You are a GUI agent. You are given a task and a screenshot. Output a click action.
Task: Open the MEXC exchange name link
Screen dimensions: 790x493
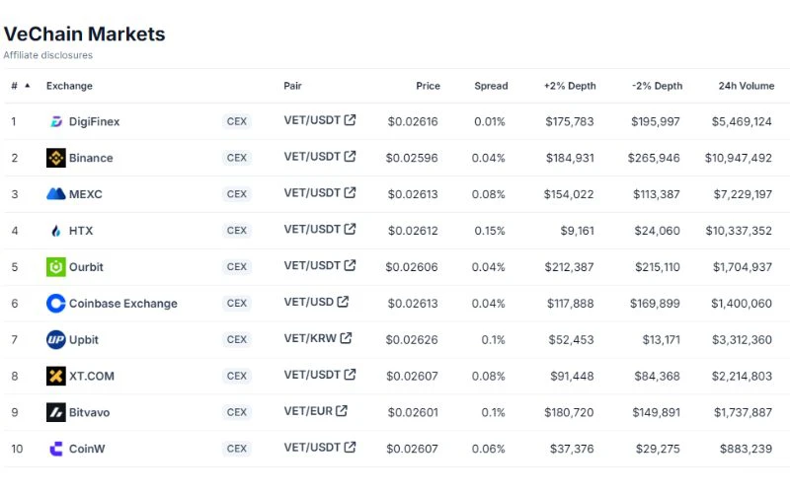(x=85, y=193)
